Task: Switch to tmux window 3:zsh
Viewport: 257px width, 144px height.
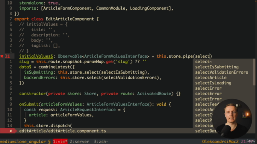Action: coord(101,142)
